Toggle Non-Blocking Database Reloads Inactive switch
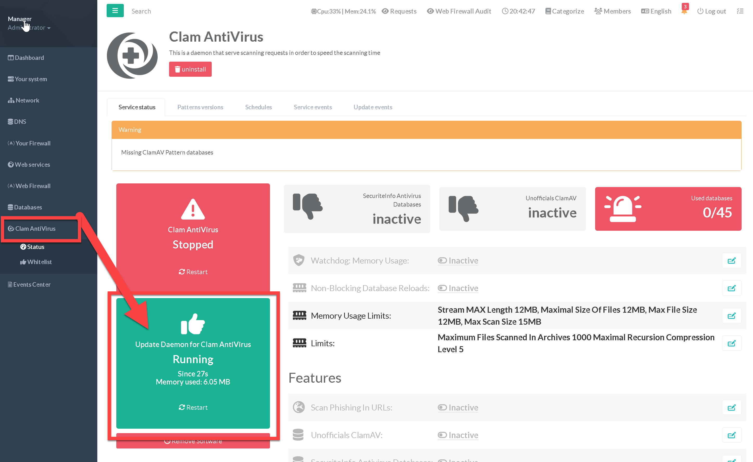The width and height of the screenshot is (753, 462). click(458, 288)
